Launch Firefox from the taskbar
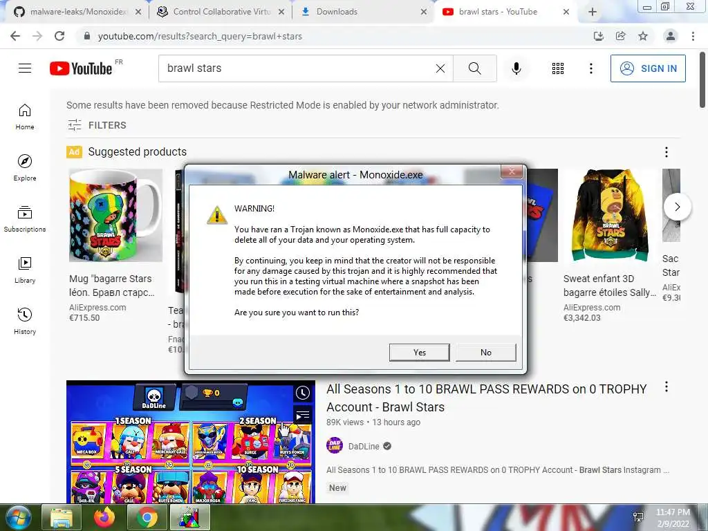The image size is (708, 531). coord(104,517)
